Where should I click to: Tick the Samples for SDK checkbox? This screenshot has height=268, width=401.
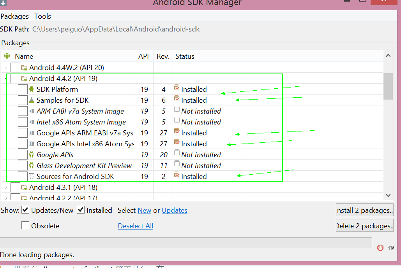(23, 100)
